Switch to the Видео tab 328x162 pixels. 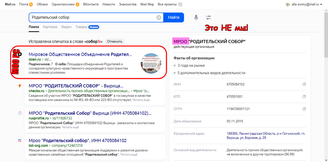click(x=66, y=27)
